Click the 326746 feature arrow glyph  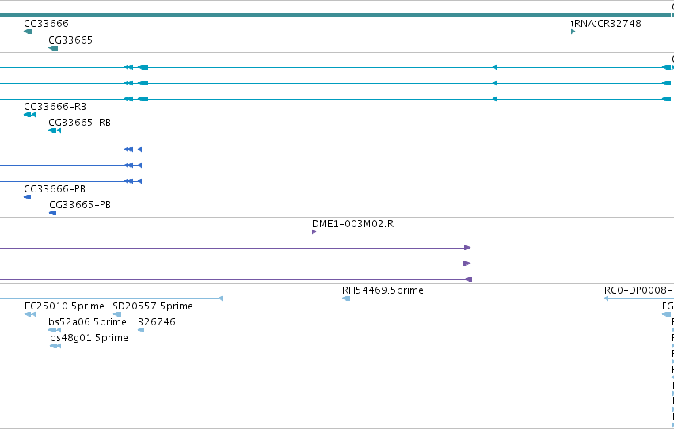pyautogui.click(x=141, y=330)
